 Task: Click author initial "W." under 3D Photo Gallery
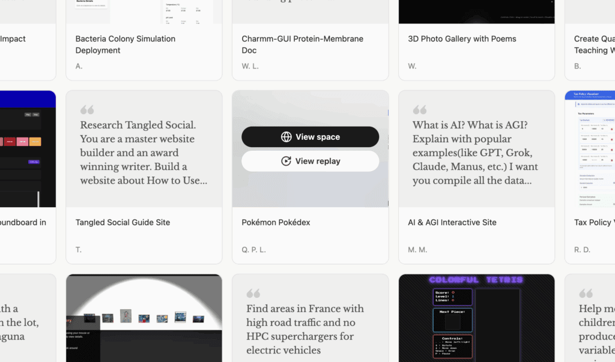click(x=412, y=66)
